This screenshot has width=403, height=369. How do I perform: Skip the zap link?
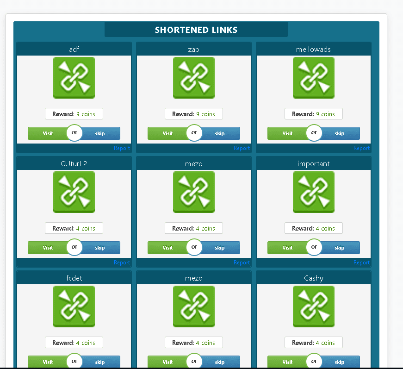220,133
